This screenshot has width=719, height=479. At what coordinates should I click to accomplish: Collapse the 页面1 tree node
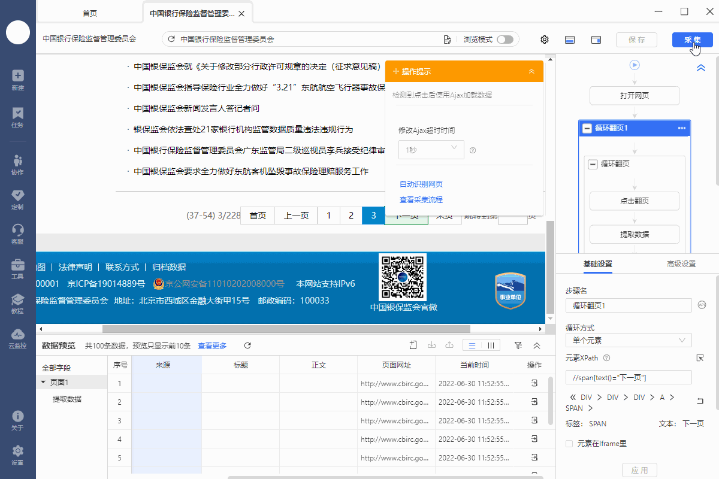point(43,382)
